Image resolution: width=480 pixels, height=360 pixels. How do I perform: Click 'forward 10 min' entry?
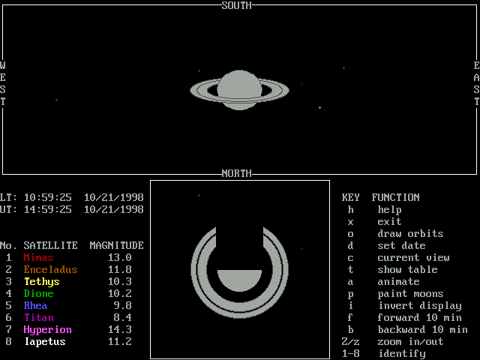[x=419, y=317]
